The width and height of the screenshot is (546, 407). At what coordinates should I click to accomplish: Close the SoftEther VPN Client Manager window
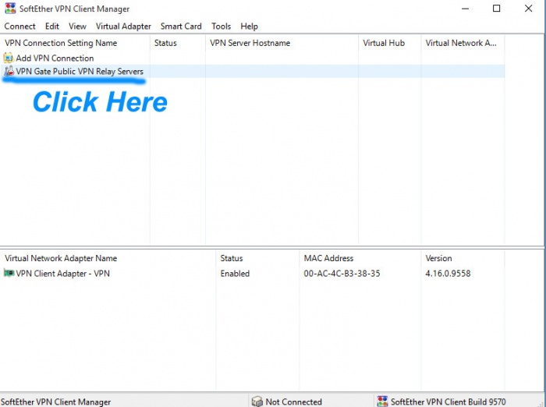tap(528, 9)
